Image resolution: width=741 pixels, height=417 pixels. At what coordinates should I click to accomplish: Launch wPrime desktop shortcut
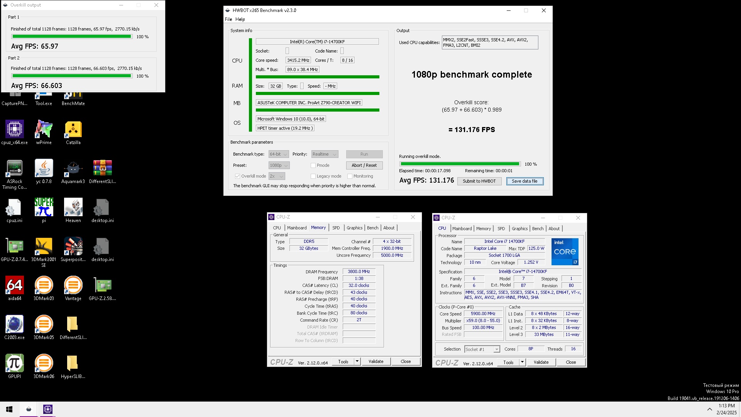[44, 132]
